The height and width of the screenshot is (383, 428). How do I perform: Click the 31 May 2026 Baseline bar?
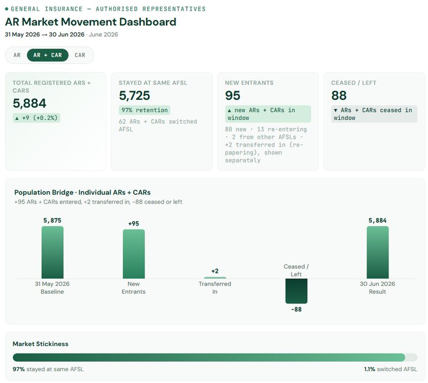tap(52, 253)
